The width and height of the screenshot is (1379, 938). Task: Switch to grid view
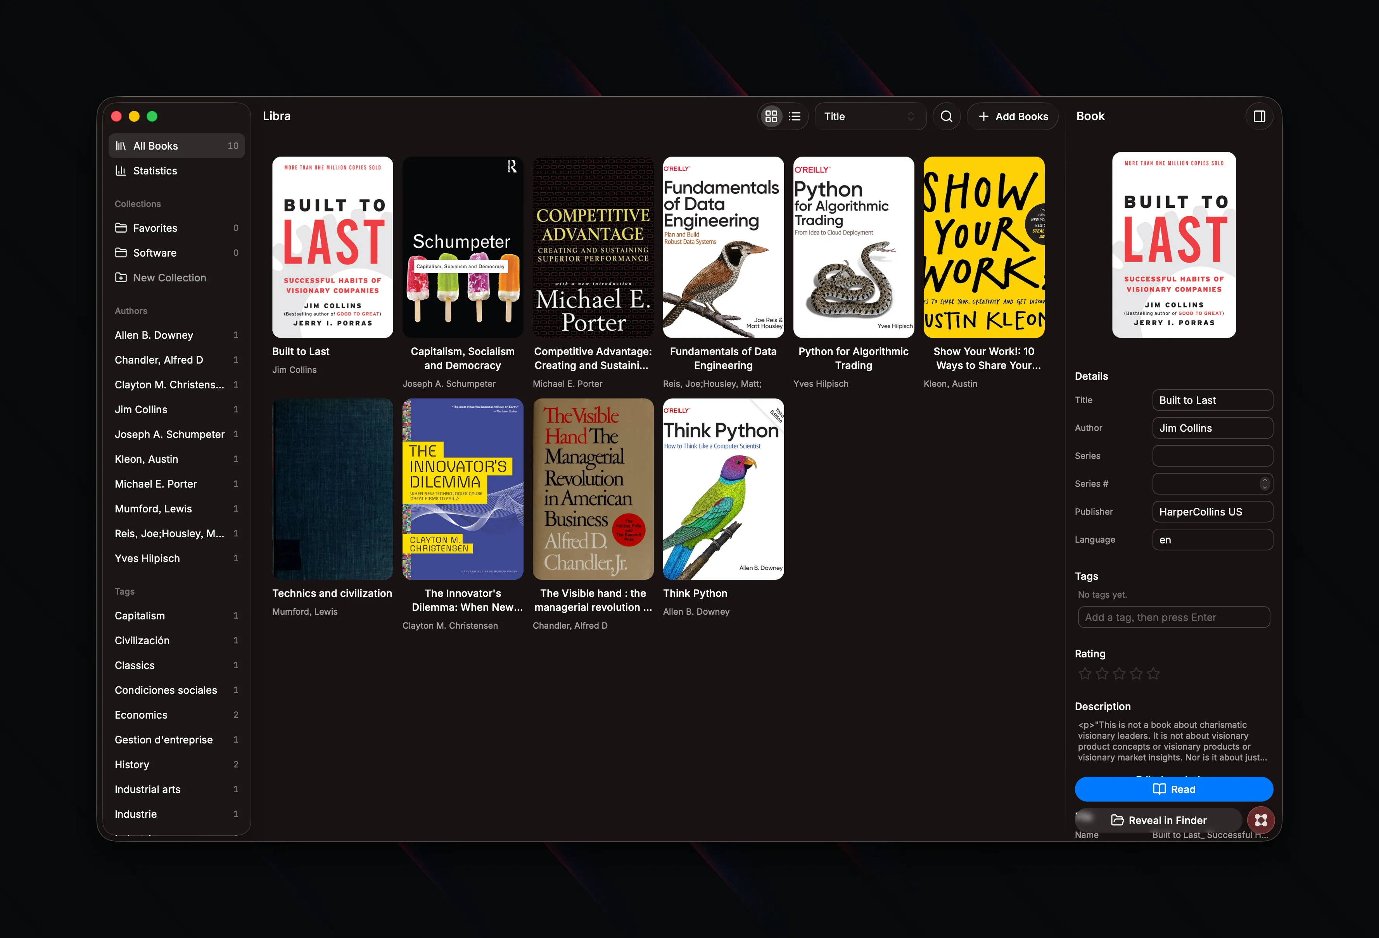point(771,116)
